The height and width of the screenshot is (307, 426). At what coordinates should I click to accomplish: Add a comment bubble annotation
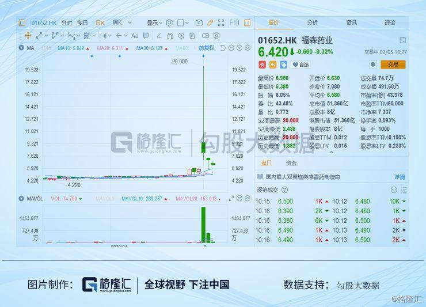(x=146, y=35)
